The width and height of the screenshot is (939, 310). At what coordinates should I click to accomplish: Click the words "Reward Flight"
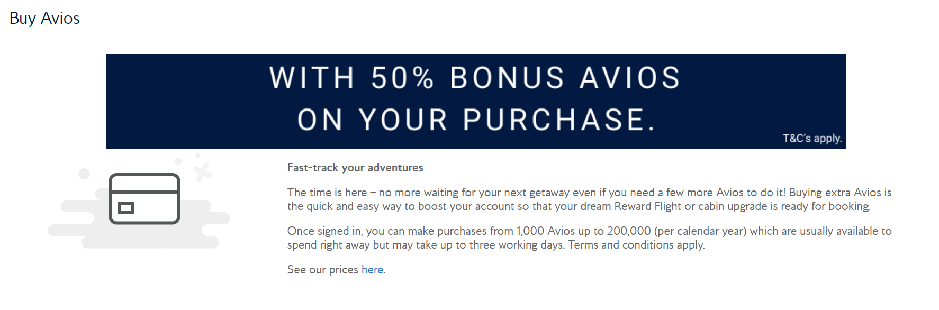pyautogui.click(x=647, y=206)
